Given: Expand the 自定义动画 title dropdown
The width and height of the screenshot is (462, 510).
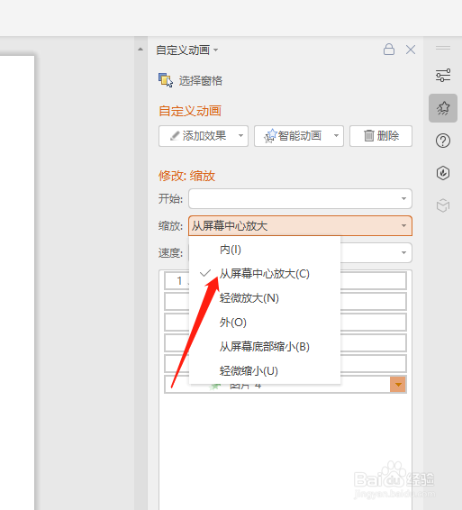Looking at the screenshot, I should [215, 50].
